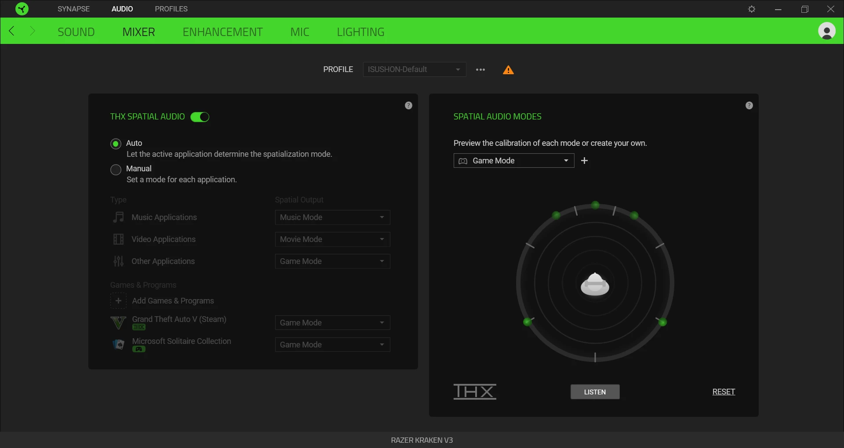Click the bottom right green speaker dot
The image size is (844, 448).
pos(662,322)
